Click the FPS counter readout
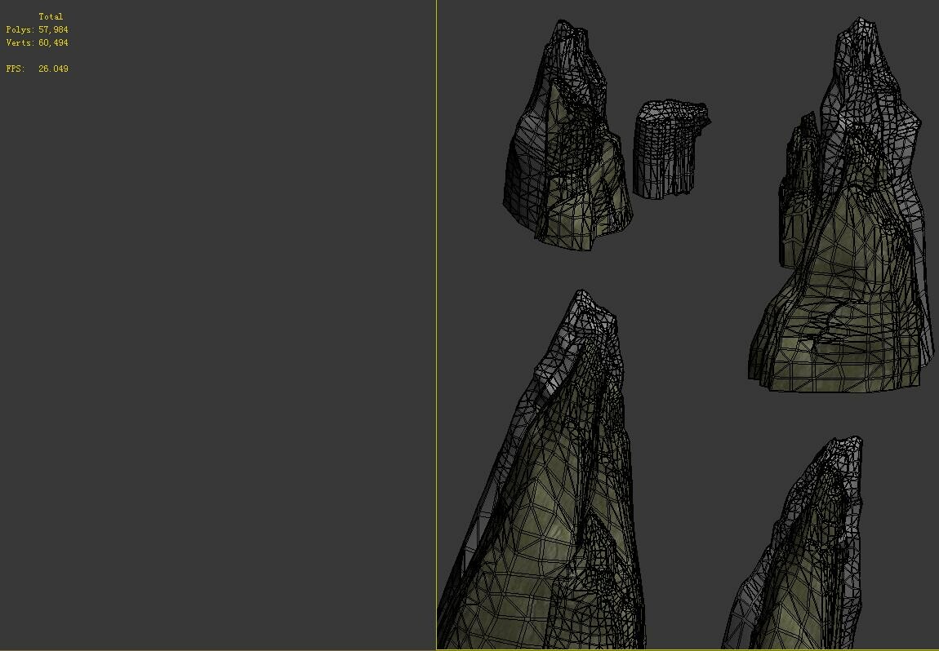 click(37, 69)
